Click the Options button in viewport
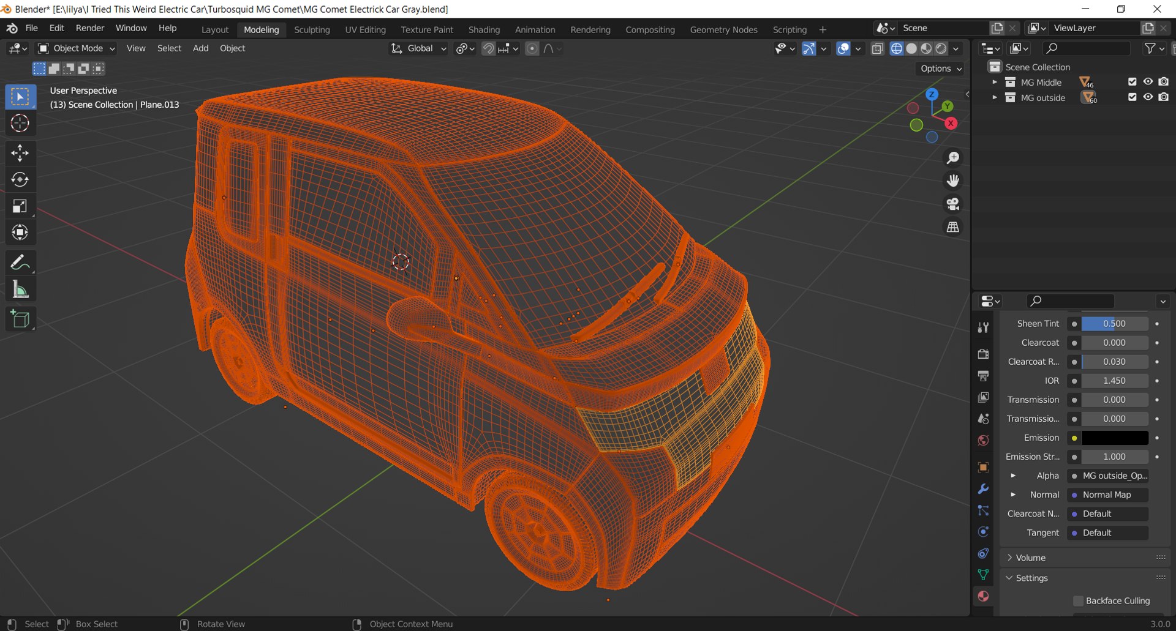This screenshot has height=631, width=1176. 940,69
